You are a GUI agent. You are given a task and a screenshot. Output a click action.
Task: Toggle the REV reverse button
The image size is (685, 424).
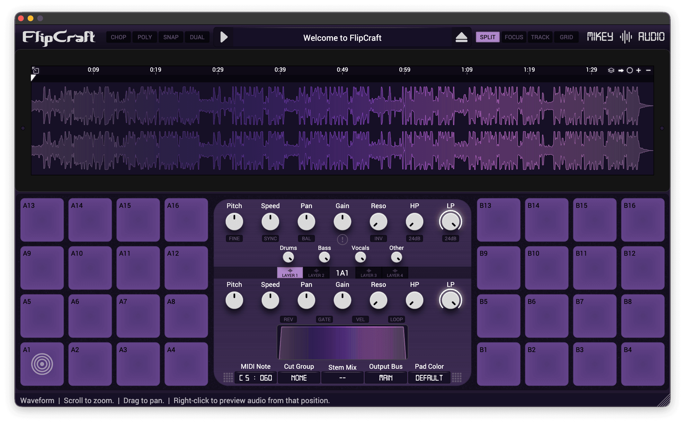[288, 319]
